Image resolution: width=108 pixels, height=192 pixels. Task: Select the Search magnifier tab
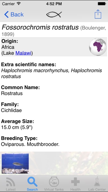pos(32,184)
